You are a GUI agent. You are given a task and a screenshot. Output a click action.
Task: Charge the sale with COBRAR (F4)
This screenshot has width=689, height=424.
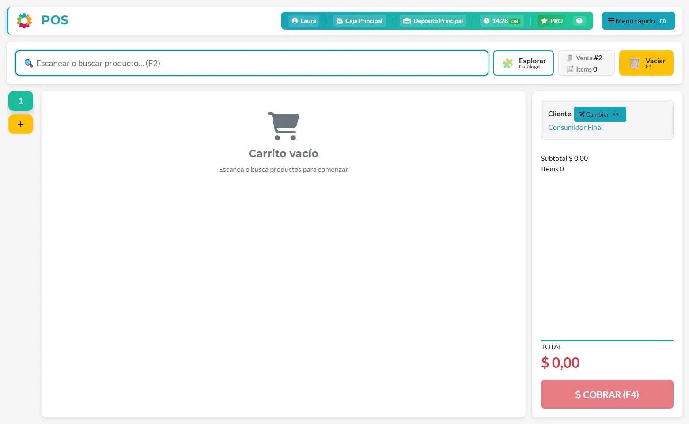(607, 394)
